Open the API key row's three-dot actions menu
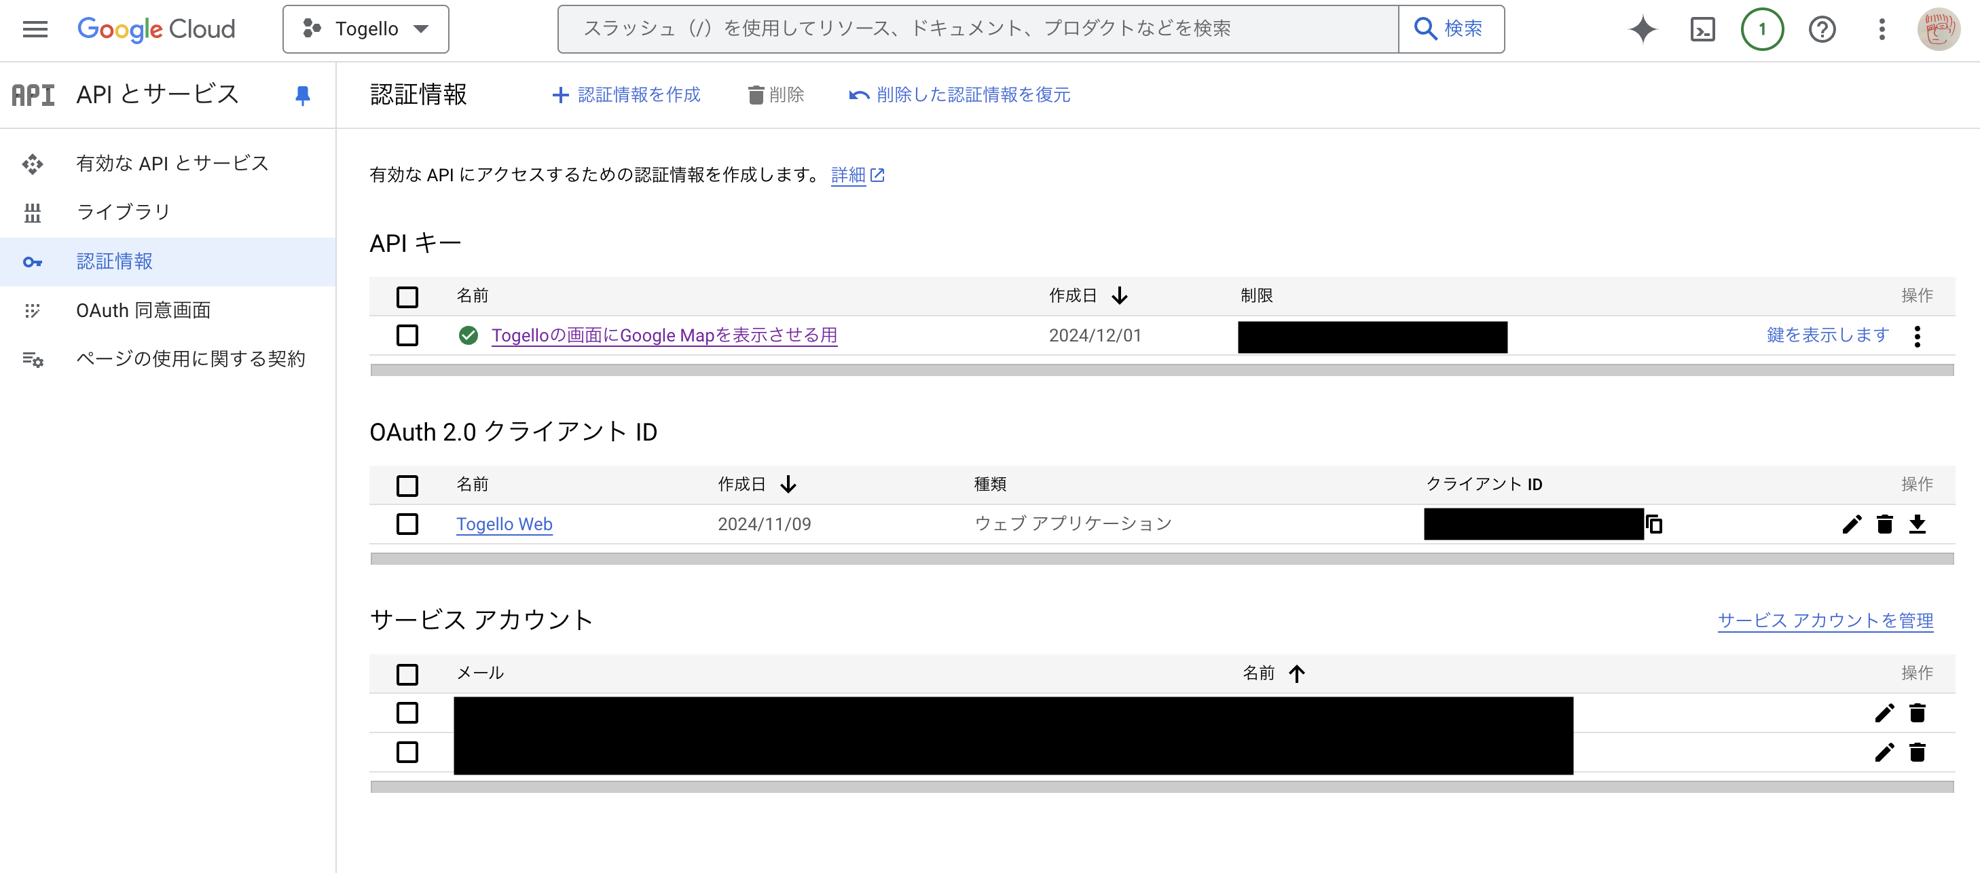Screen dimensions: 1980x873 pos(1918,336)
